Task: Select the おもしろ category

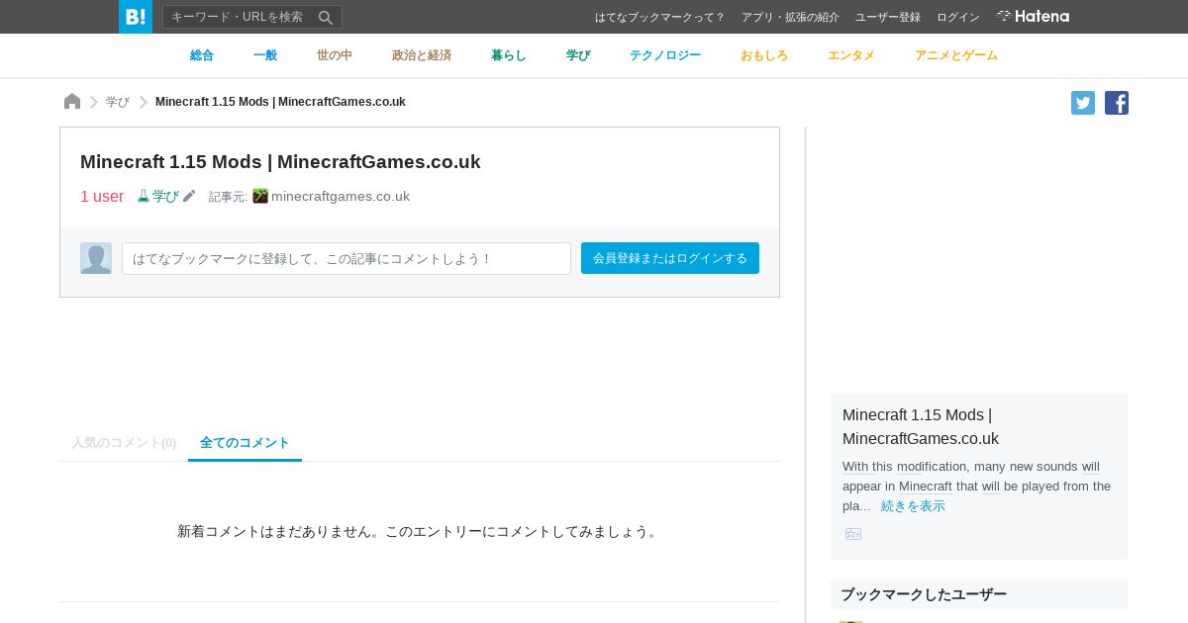Action: tap(764, 55)
